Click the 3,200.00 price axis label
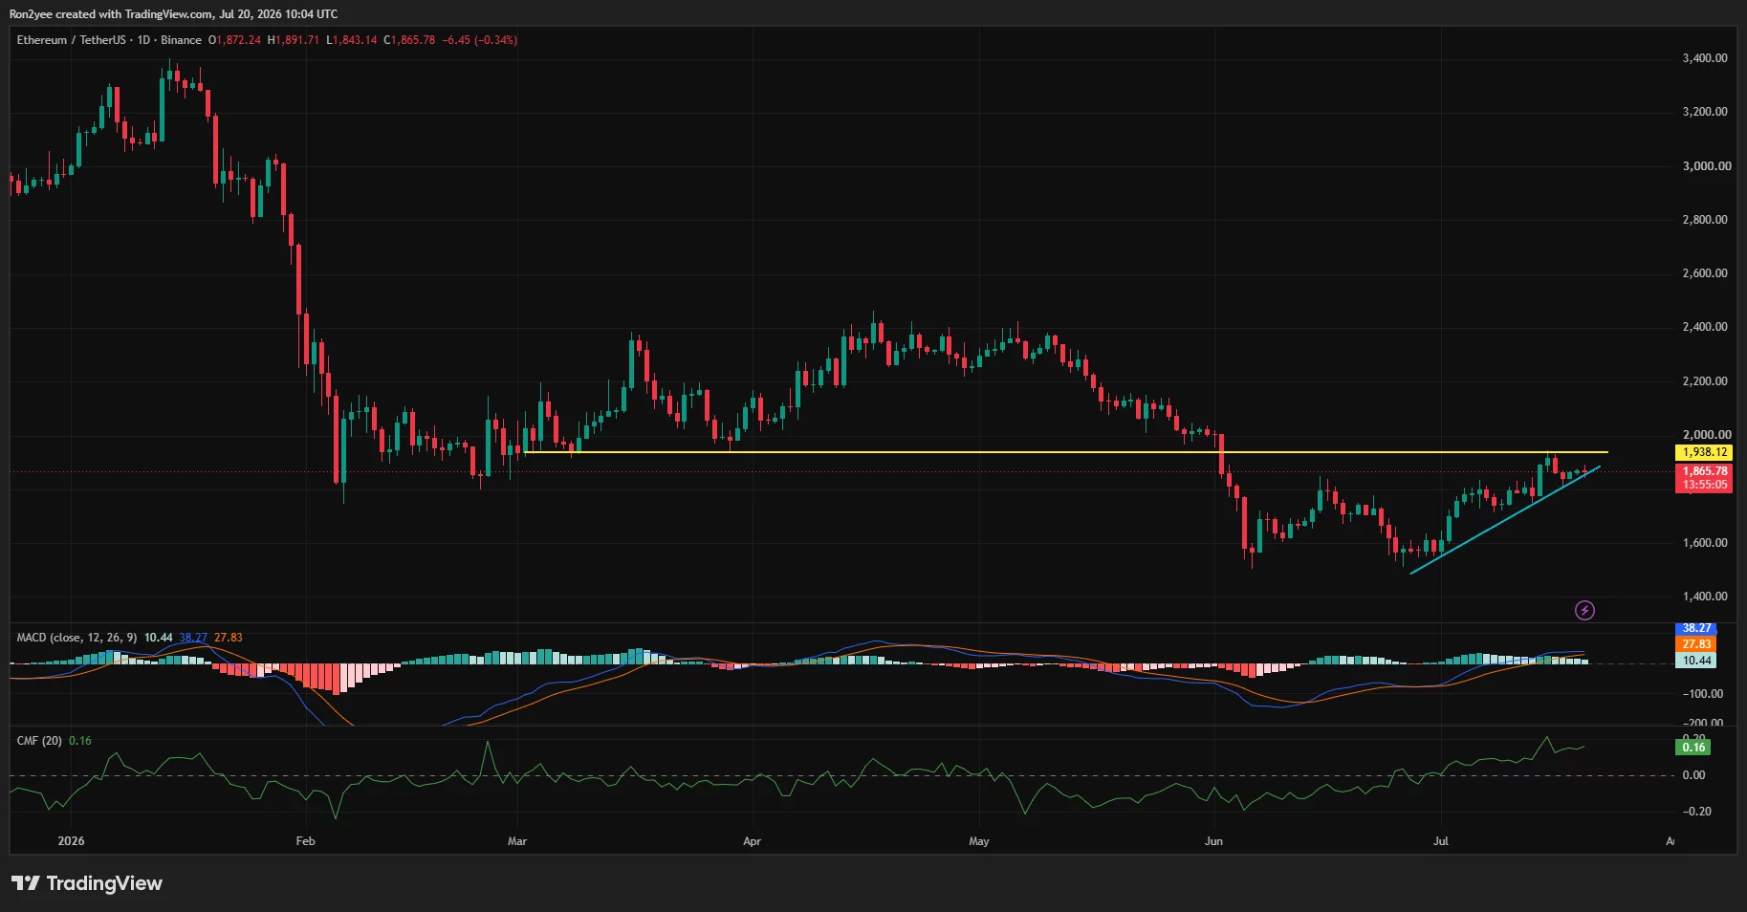Image resolution: width=1747 pixels, height=912 pixels. 1705,112
